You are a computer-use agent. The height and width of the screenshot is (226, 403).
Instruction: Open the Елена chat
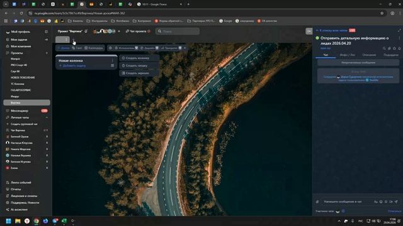click(14, 168)
